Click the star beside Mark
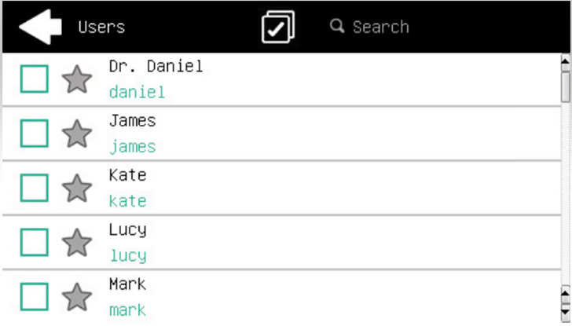The width and height of the screenshot is (572, 326). [76, 297]
